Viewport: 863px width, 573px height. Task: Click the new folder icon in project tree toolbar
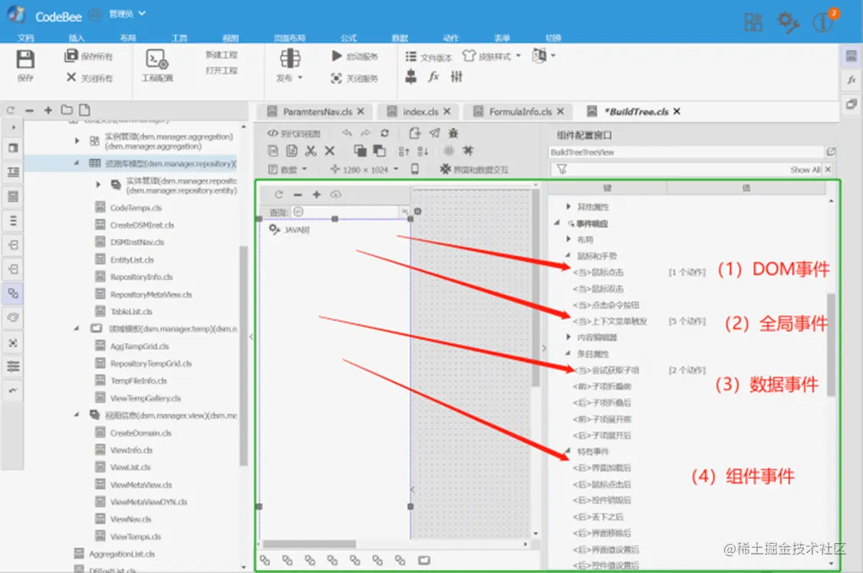click(67, 110)
